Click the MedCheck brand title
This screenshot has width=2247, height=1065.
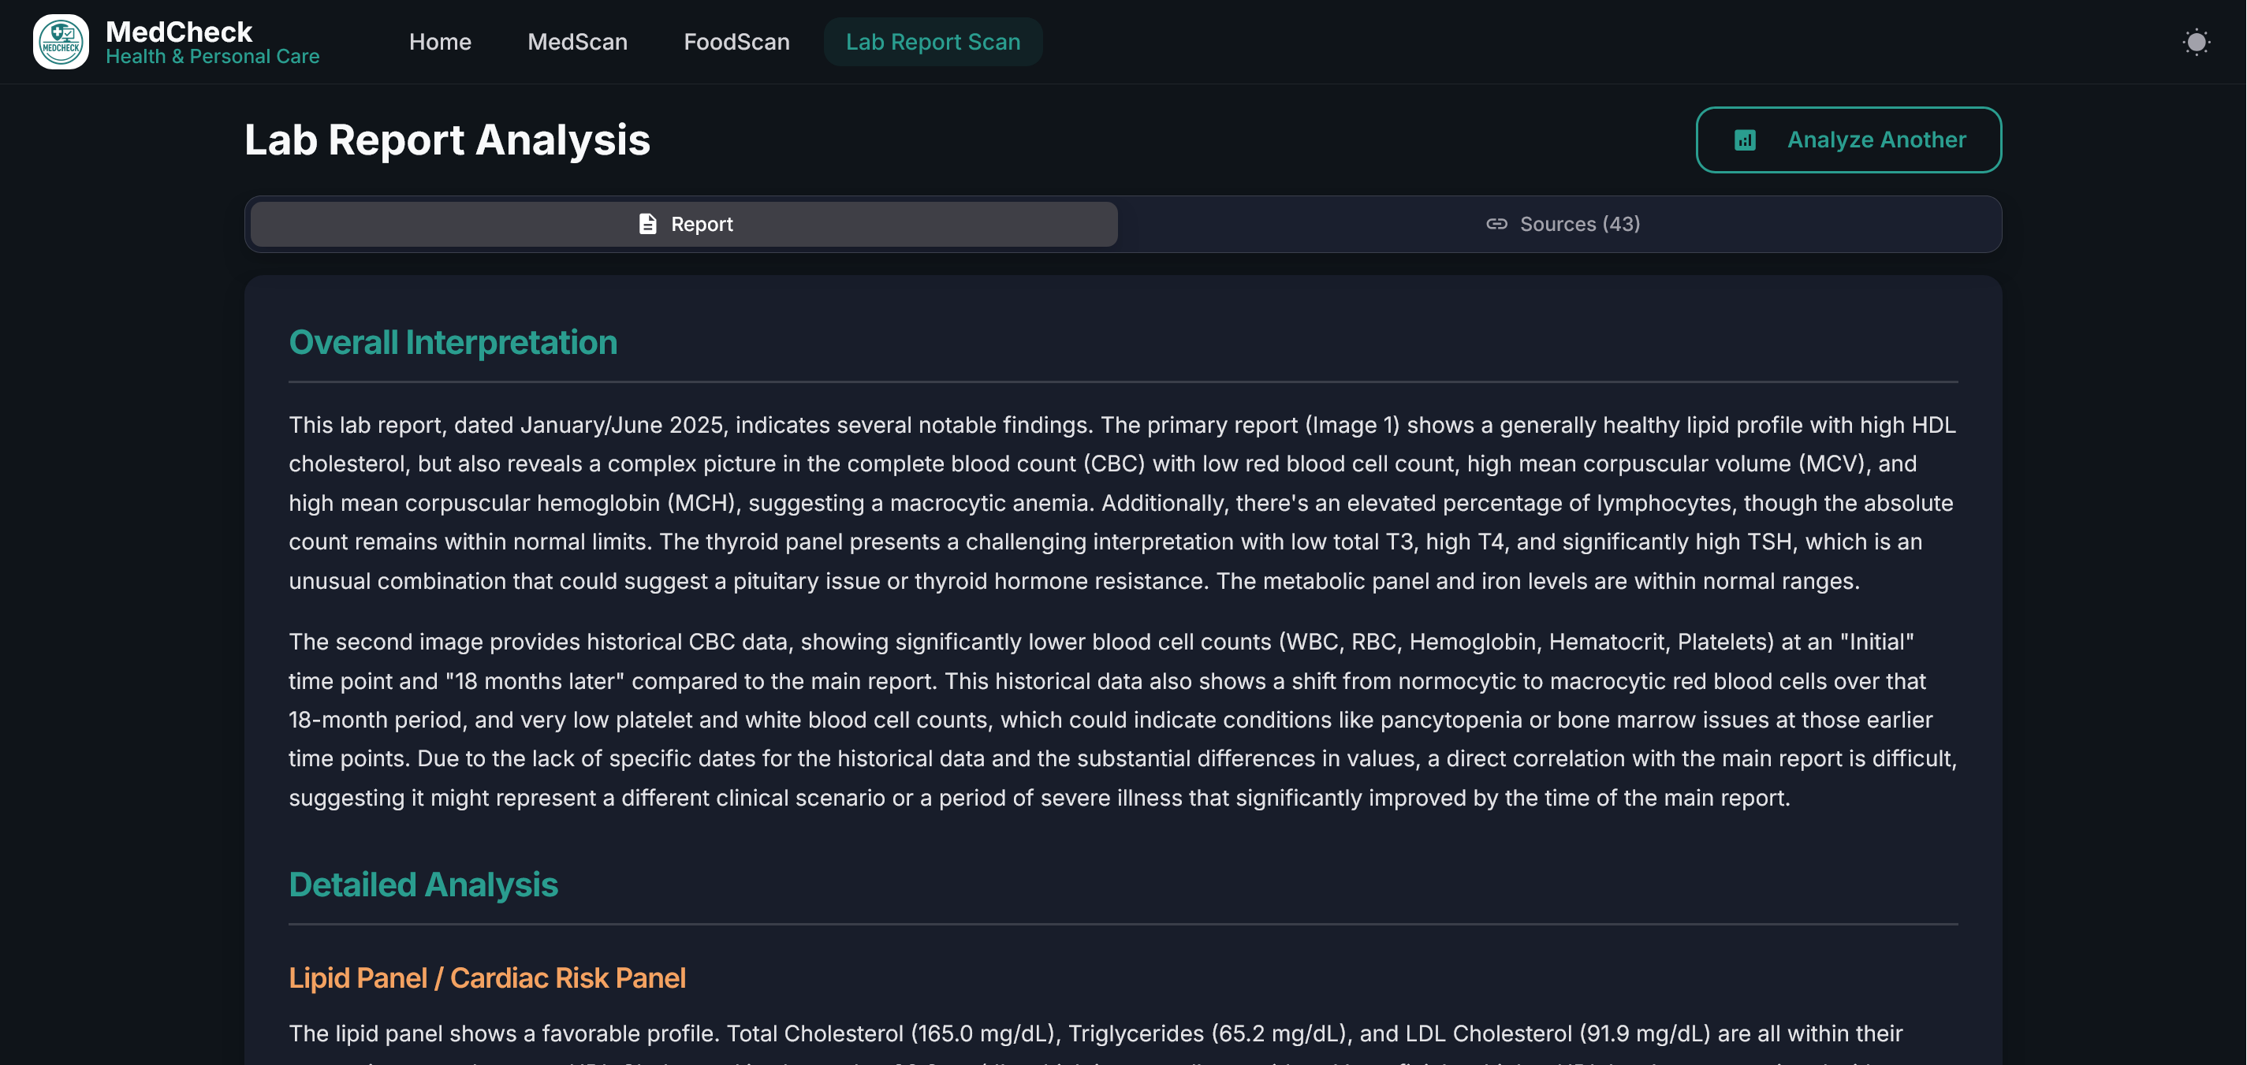click(179, 32)
